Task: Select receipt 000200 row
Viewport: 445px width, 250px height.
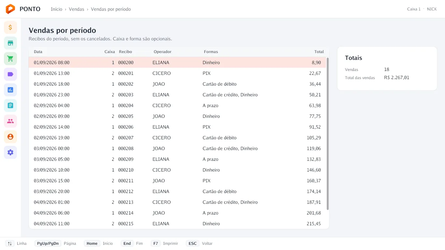Action: (178, 62)
